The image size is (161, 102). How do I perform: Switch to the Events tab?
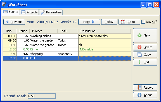click(x=10, y=12)
